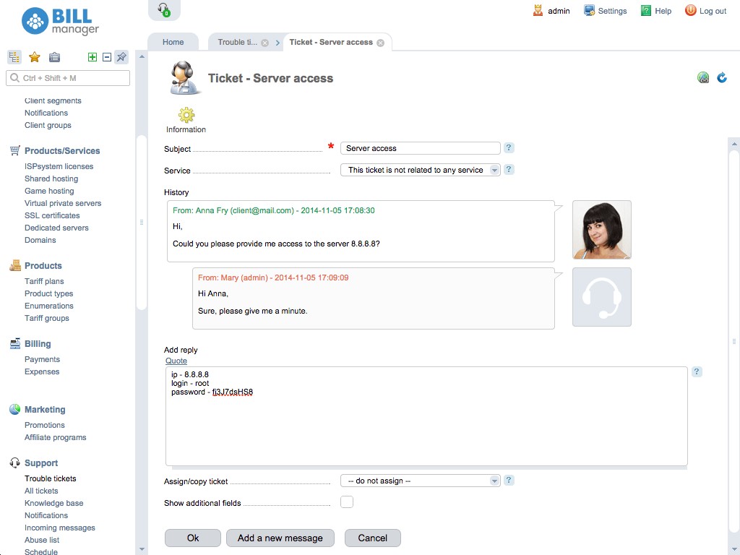Click the refresh icon on the ticket page
Screen dimensions: 740x555
click(x=721, y=77)
